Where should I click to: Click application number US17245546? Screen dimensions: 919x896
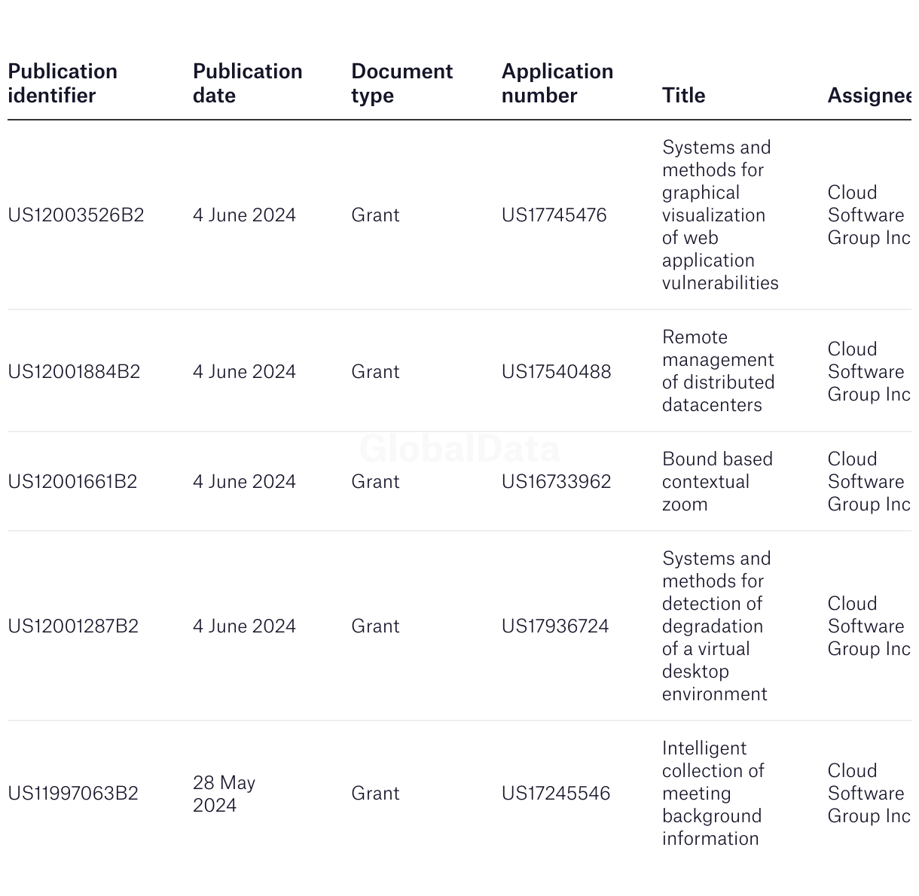pyautogui.click(x=556, y=794)
